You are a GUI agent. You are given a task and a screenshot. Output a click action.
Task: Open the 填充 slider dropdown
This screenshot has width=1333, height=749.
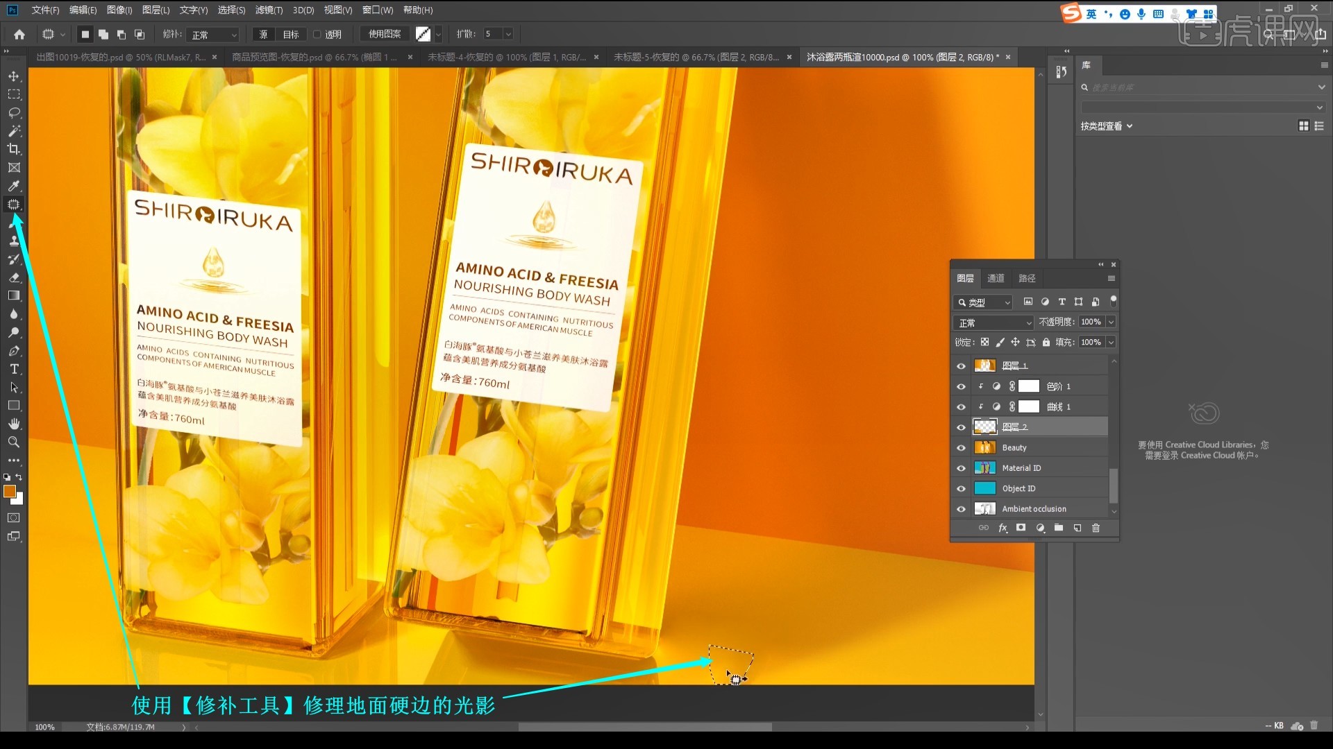click(1112, 342)
